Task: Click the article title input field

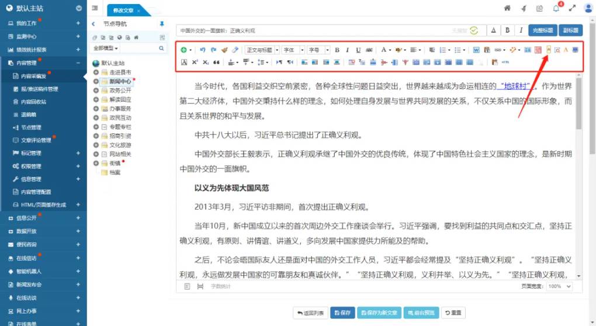Action: (316, 30)
